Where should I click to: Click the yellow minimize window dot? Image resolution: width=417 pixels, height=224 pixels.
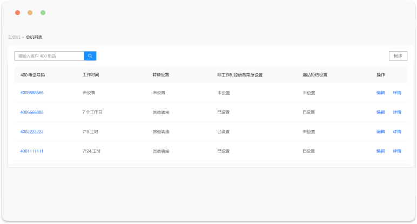point(30,12)
